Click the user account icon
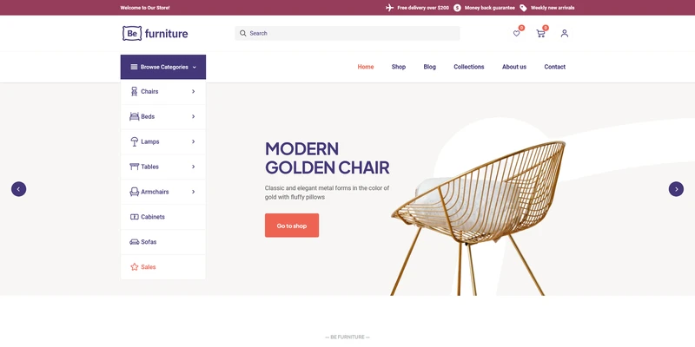The image size is (695, 347). [564, 33]
